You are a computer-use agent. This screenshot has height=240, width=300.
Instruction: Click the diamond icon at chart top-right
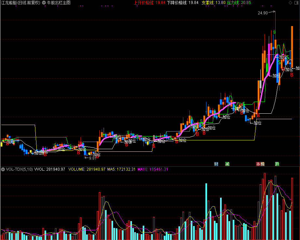click(x=290, y=3)
